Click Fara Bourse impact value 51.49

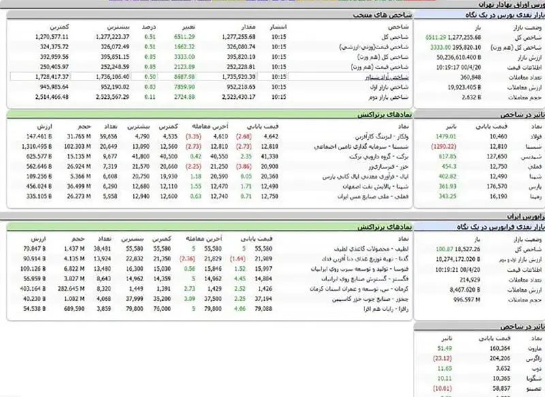445,349
